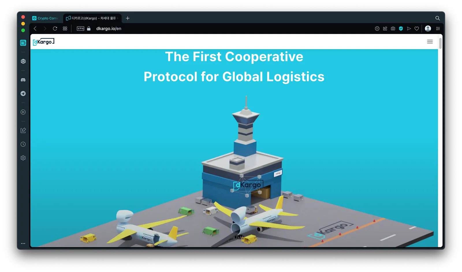Open the Easy Setup menu icon
The height and width of the screenshot is (272, 462).
tap(438, 29)
